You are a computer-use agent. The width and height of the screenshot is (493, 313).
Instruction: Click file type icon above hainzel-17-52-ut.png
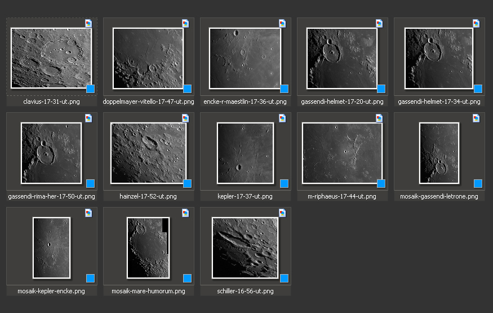pyautogui.click(x=185, y=118)
